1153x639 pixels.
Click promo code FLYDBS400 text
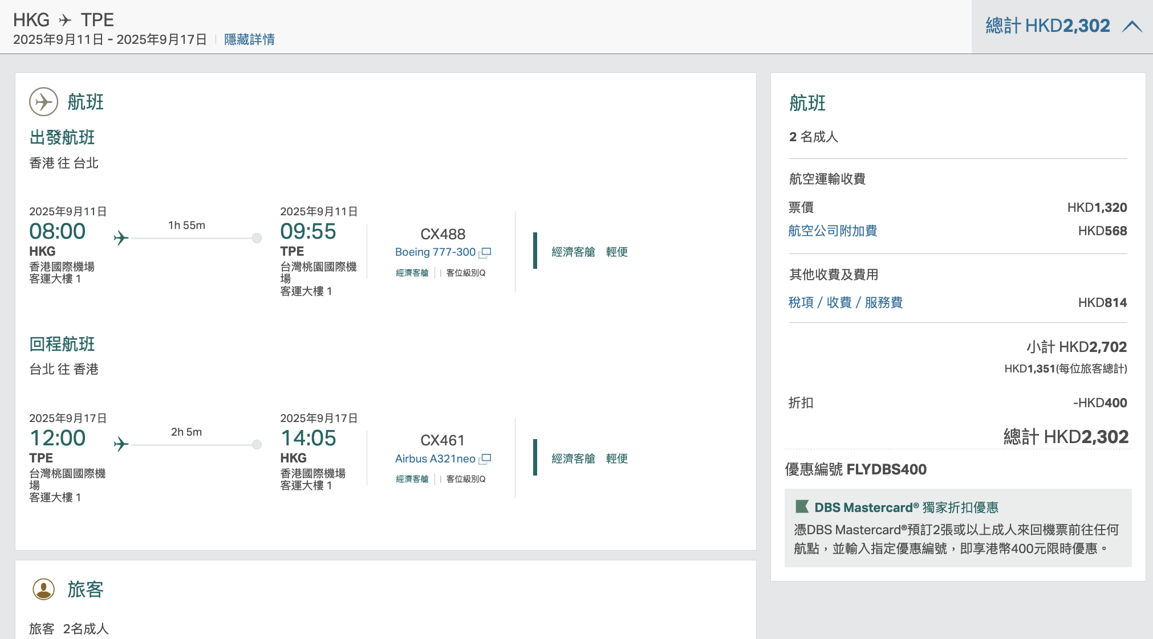pos(887,469)
